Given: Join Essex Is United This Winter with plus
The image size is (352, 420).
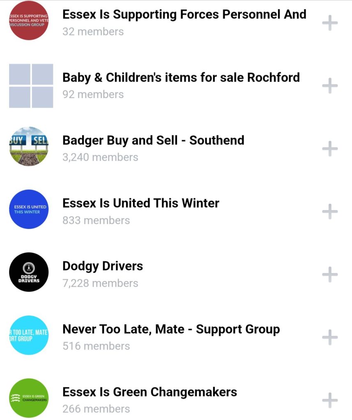Looking at the screenshot, I should coord(329,212).
